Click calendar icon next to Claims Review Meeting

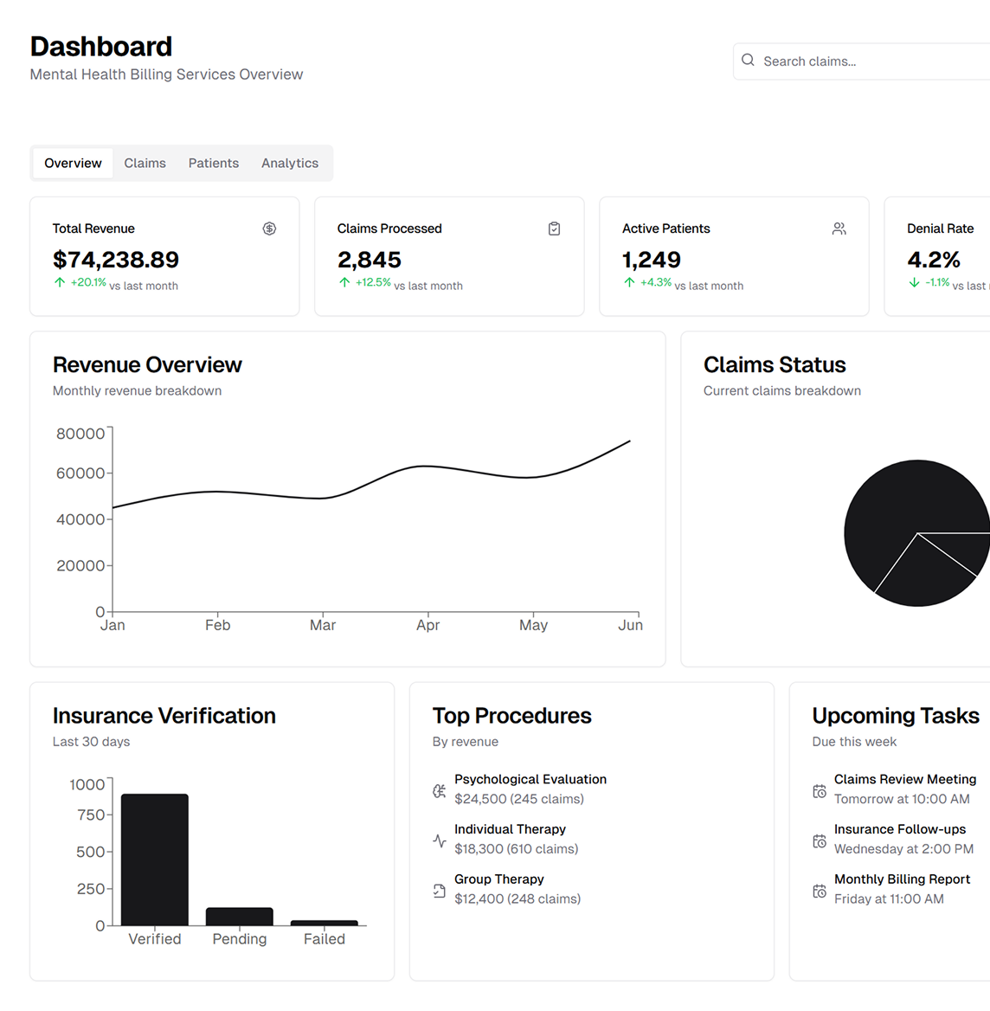820,790
